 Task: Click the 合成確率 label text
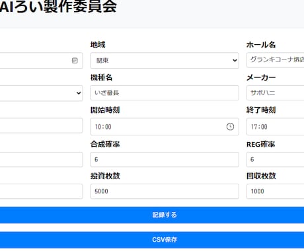(x=105, y=144)
